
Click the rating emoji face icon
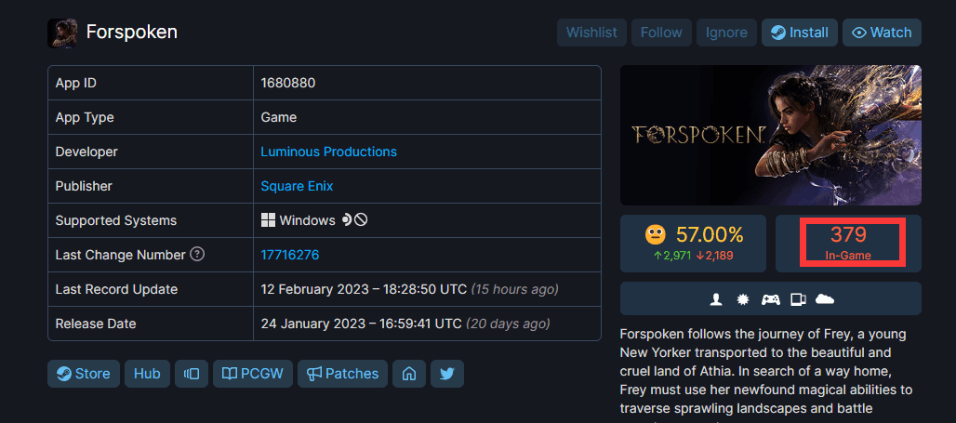(x=655, y=234)
